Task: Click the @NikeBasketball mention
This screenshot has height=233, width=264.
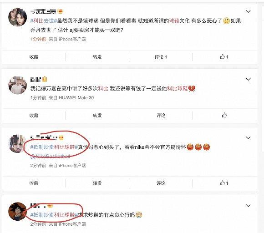Action: (x=50, y=157)
